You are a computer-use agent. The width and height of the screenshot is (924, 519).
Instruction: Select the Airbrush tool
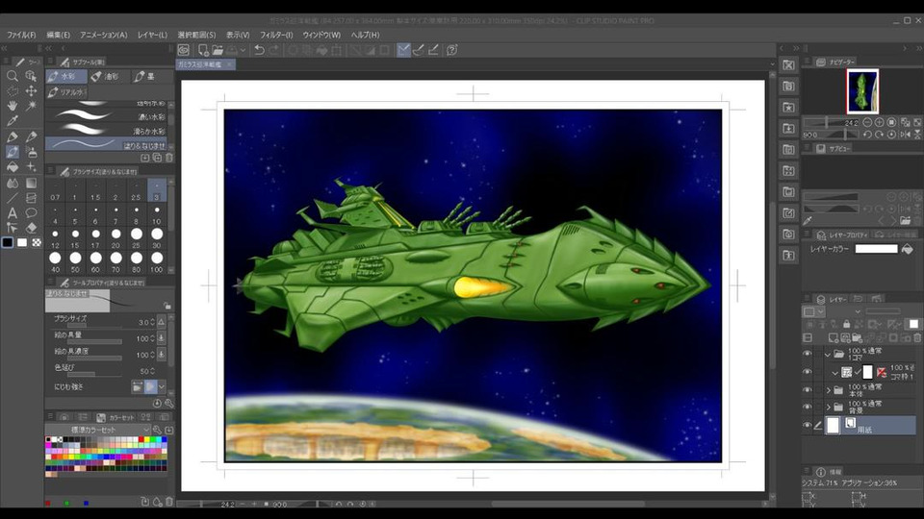[x=31, y=152]
